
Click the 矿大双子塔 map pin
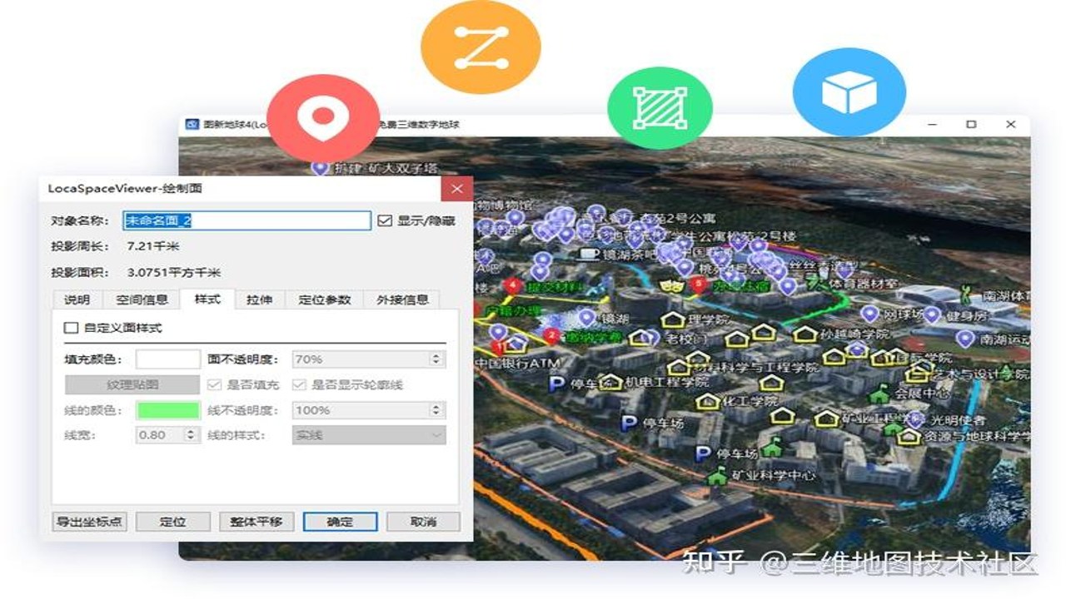point(320,167)
